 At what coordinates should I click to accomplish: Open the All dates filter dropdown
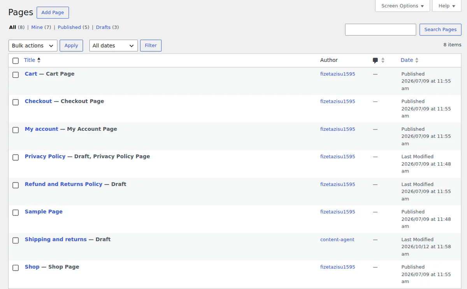tap(113, 46)
